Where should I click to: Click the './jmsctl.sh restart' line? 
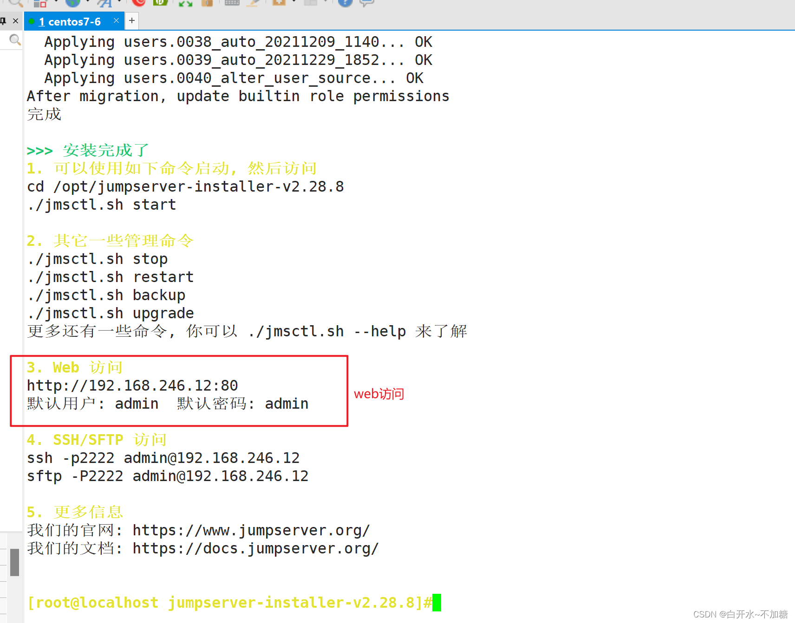coord(111,277)
